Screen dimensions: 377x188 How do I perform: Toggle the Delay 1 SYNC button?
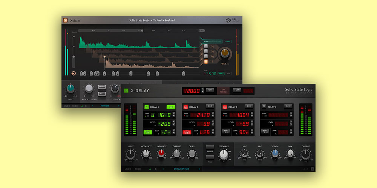click(x=171, y=107)
